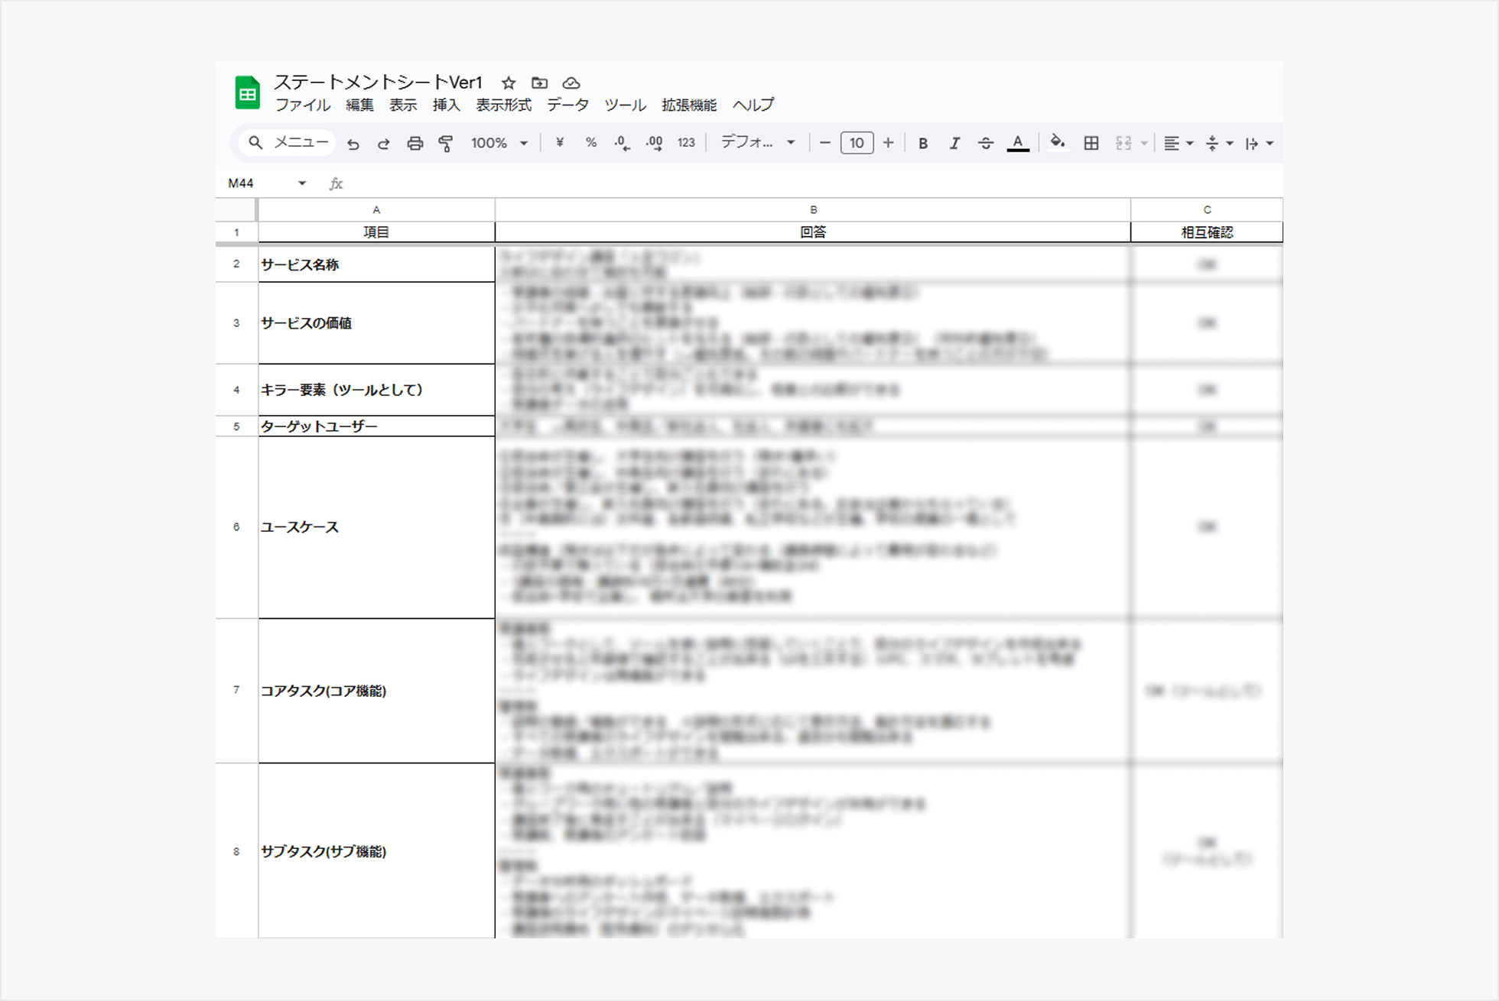The height and width of the screenshot is (1001, 1499).
Task: Toggle bold formatting button
Action: 923,143
